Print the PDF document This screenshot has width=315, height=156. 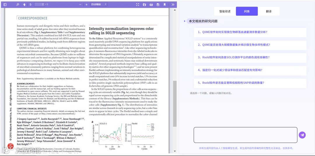point(151,5)
